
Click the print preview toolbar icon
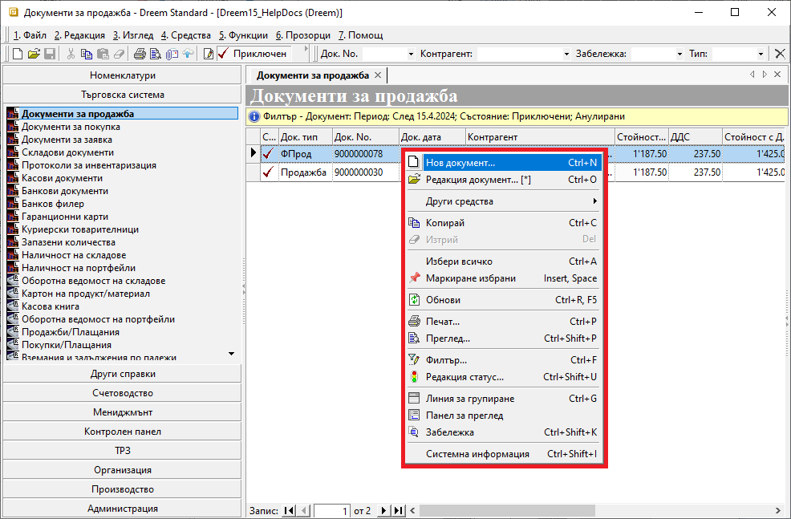(156, 54)
